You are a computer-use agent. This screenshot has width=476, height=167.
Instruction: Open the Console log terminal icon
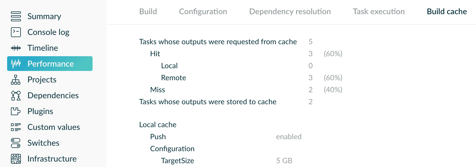point(16,32)
